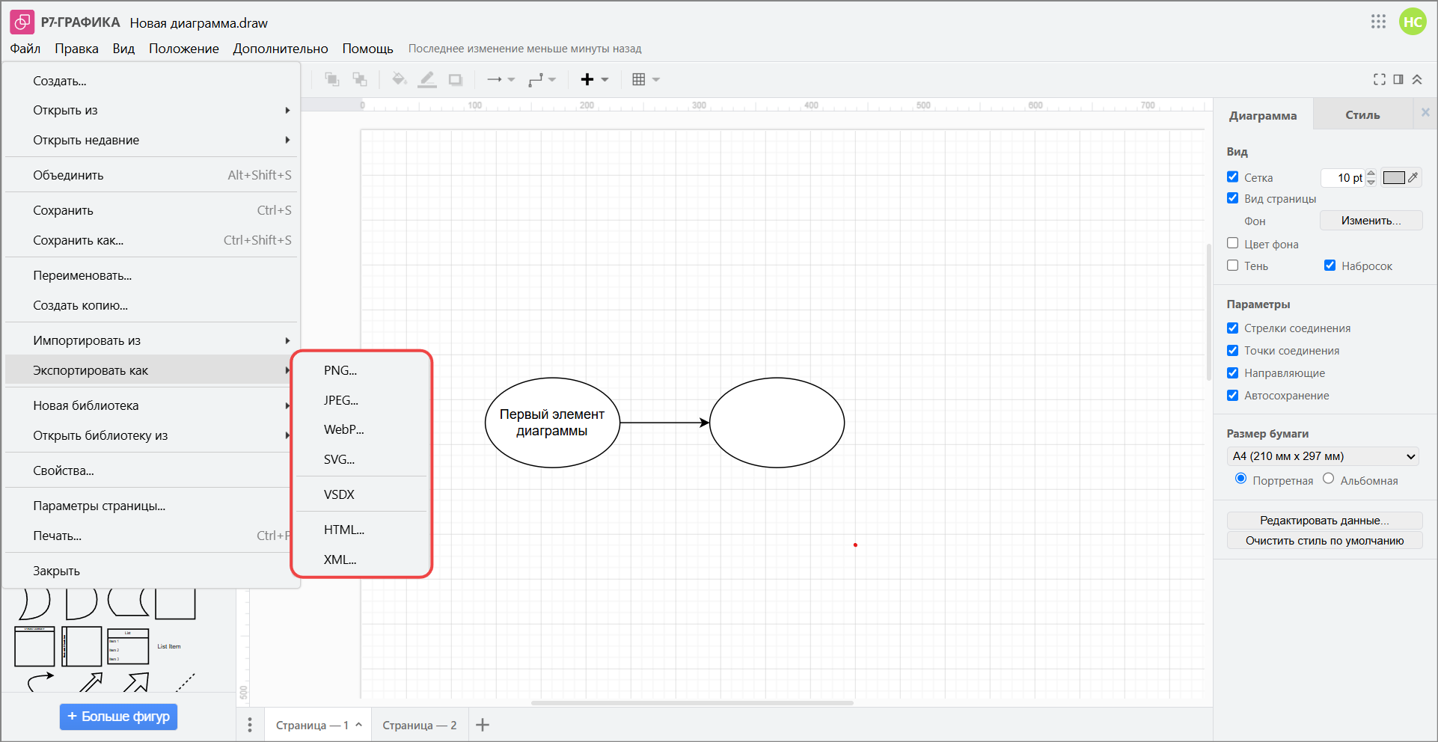1438x742 pixels.
Task: Add a new page with plus icon
Action: pos(483,725)
